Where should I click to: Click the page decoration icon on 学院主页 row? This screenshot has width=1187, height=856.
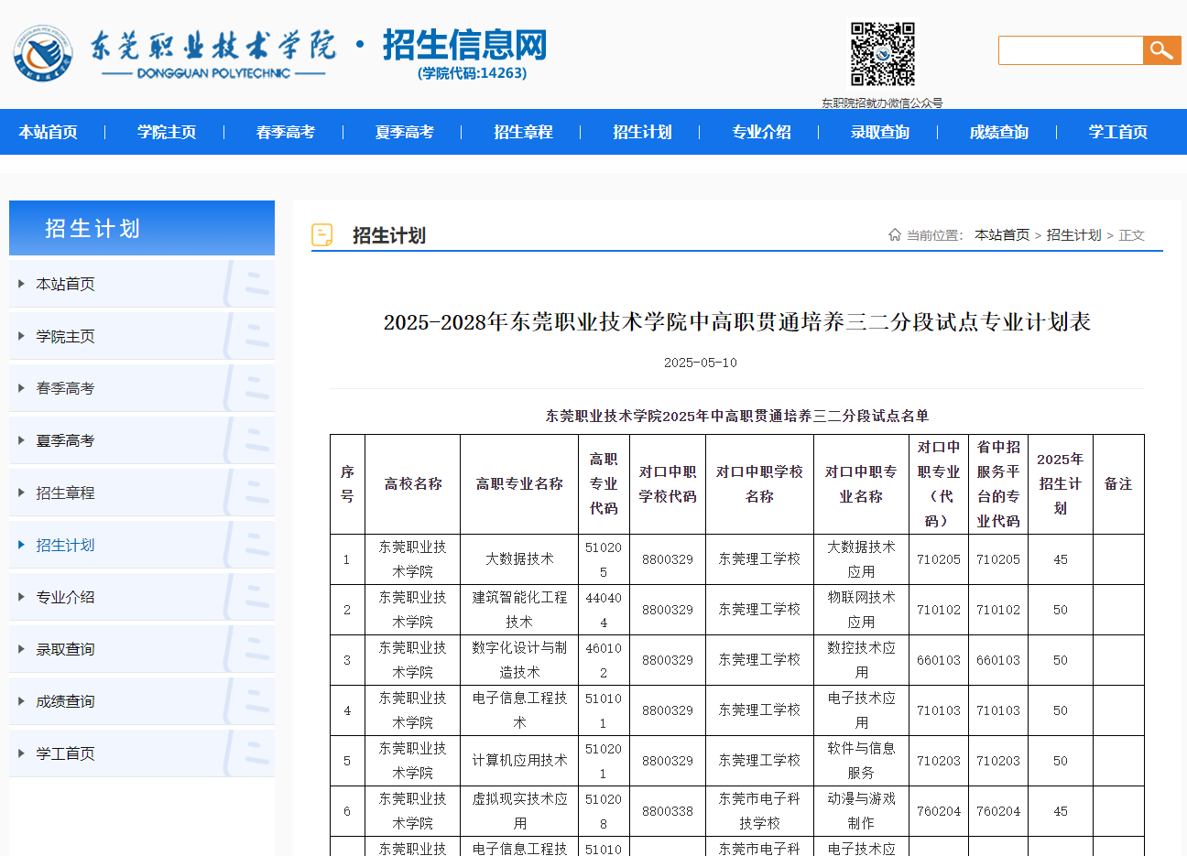pos(247,335)
